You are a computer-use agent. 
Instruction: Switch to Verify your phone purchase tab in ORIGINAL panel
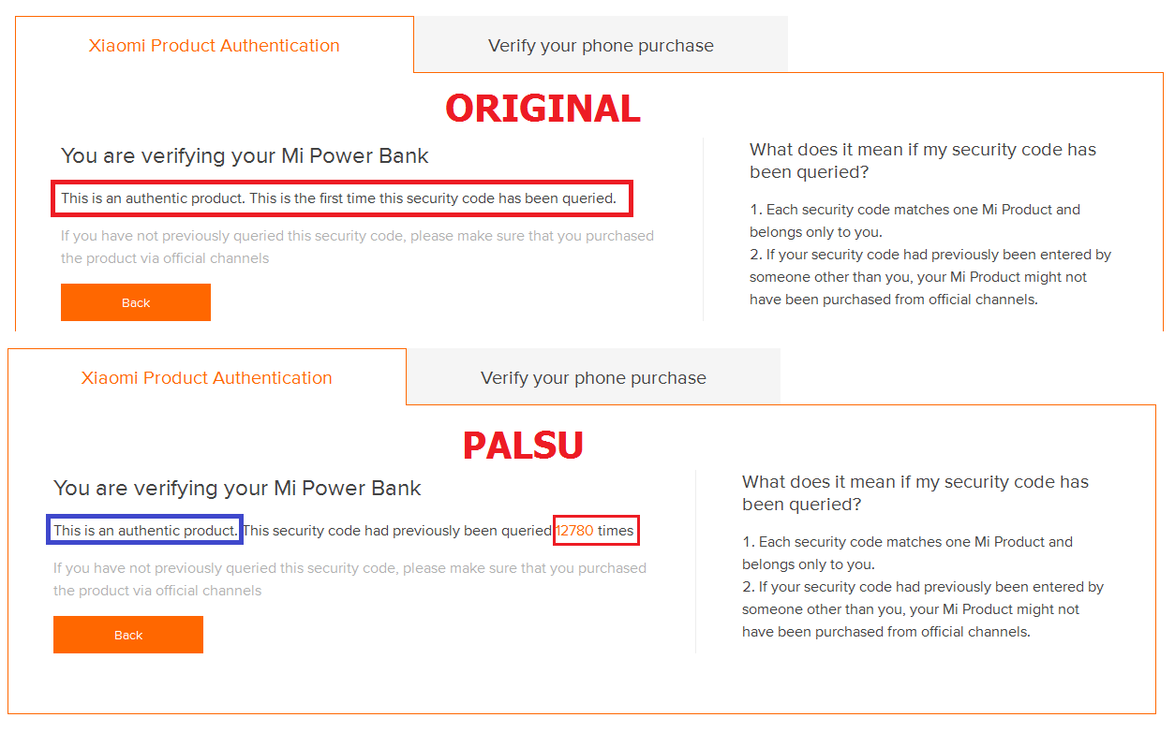pyautogui.click(x=601, y=45)
